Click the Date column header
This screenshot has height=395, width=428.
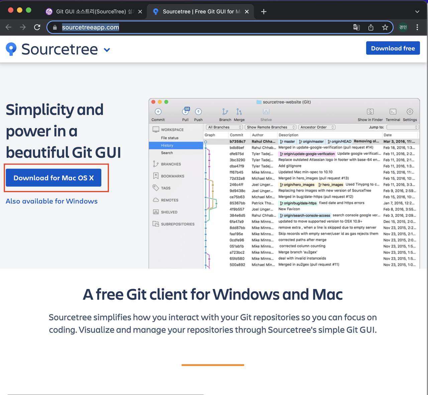tap(388, 135)
